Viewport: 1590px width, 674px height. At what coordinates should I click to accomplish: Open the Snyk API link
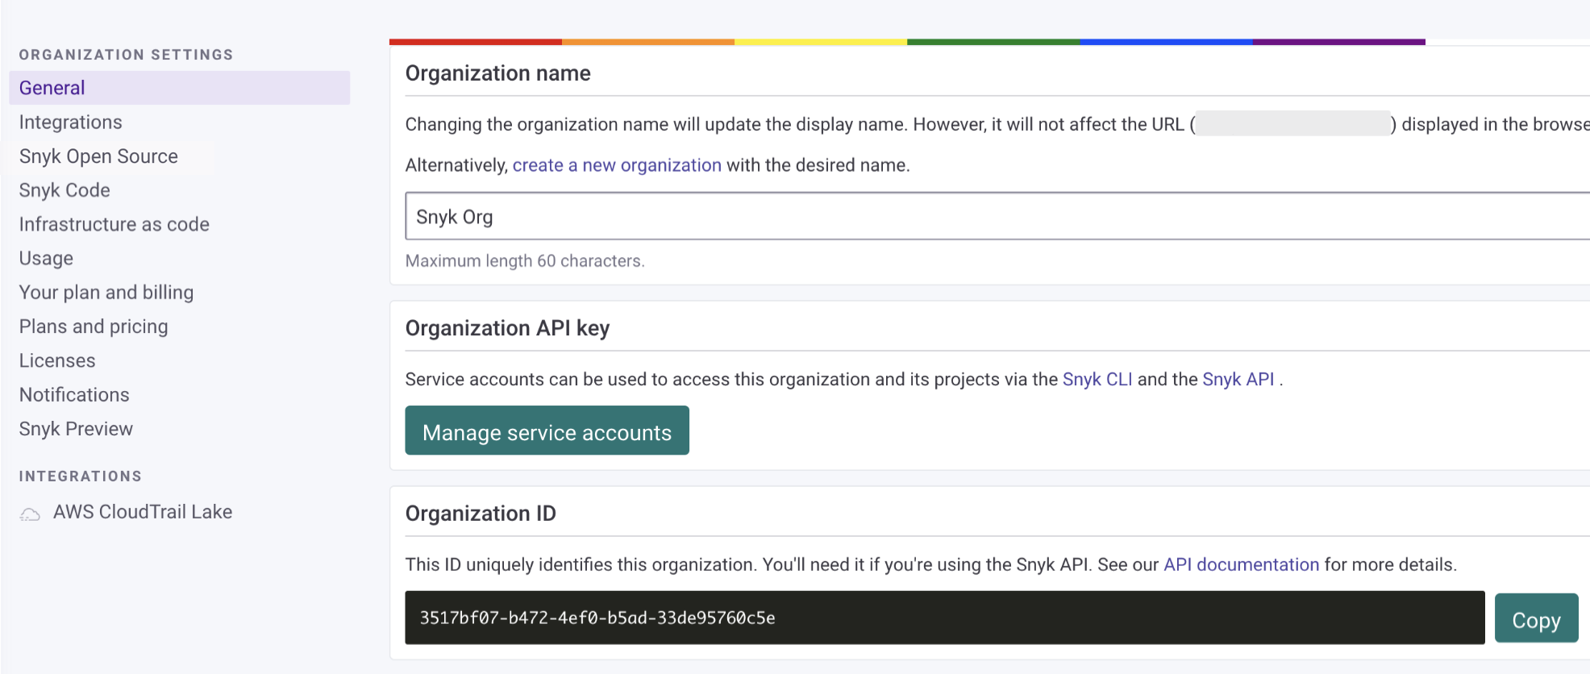pyautogui.click(x=1238, y=380)
